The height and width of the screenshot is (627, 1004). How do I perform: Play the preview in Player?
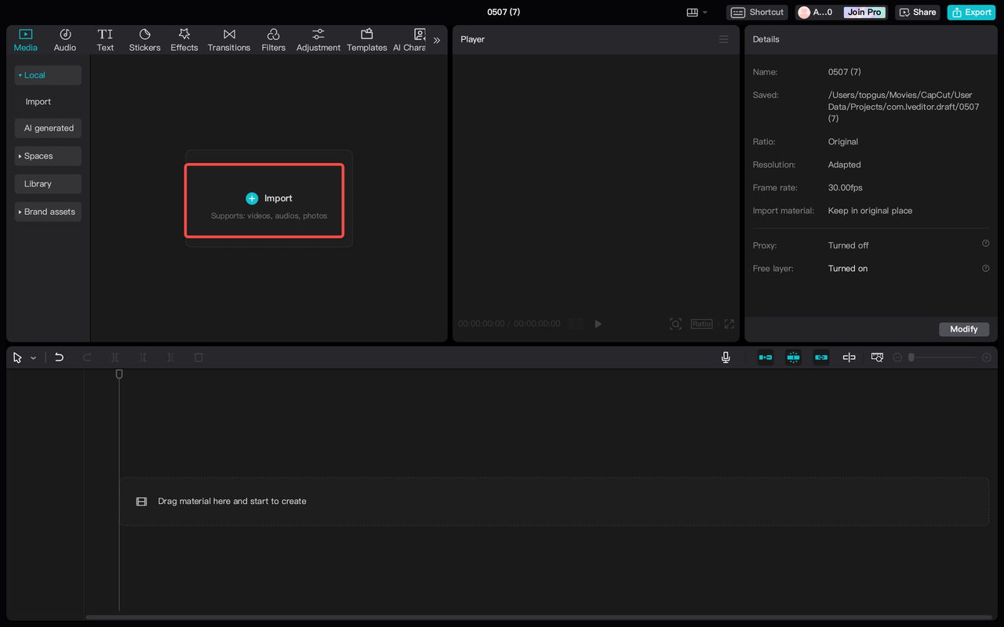pyautogui.click(x=598, y=324)
